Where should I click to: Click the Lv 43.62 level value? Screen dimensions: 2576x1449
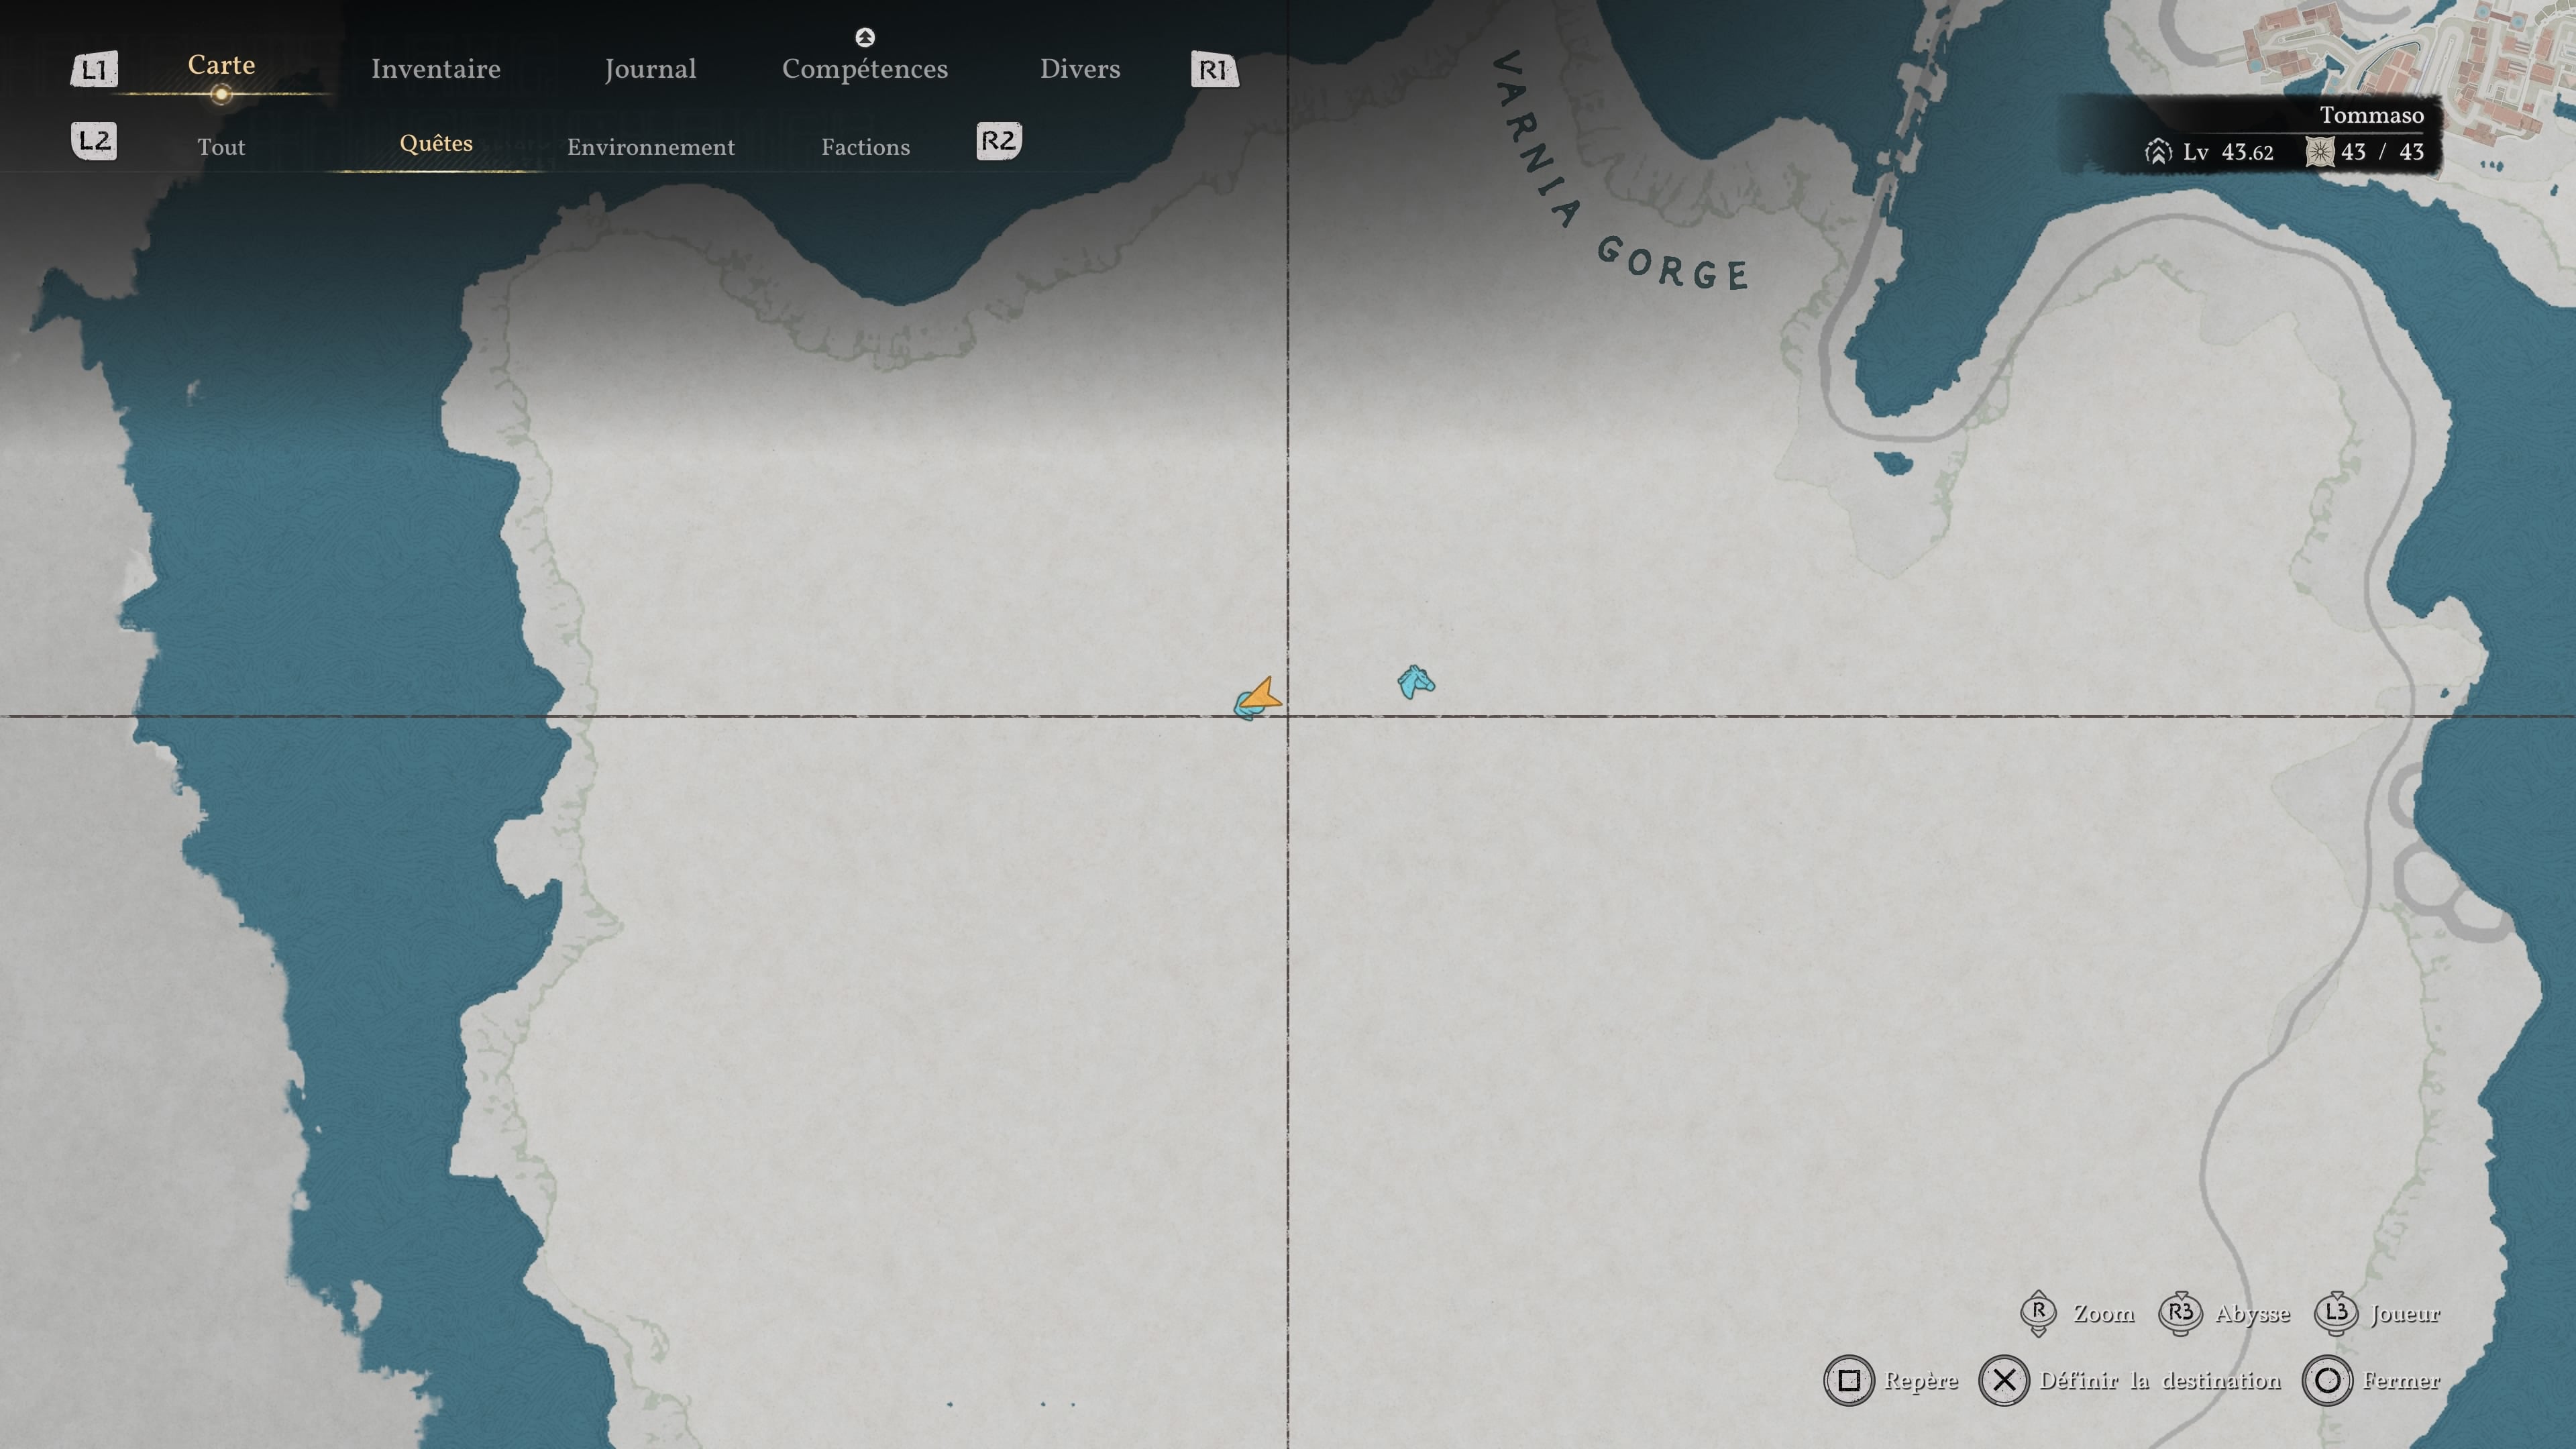pyautogui.click(x=2228, y=152)
